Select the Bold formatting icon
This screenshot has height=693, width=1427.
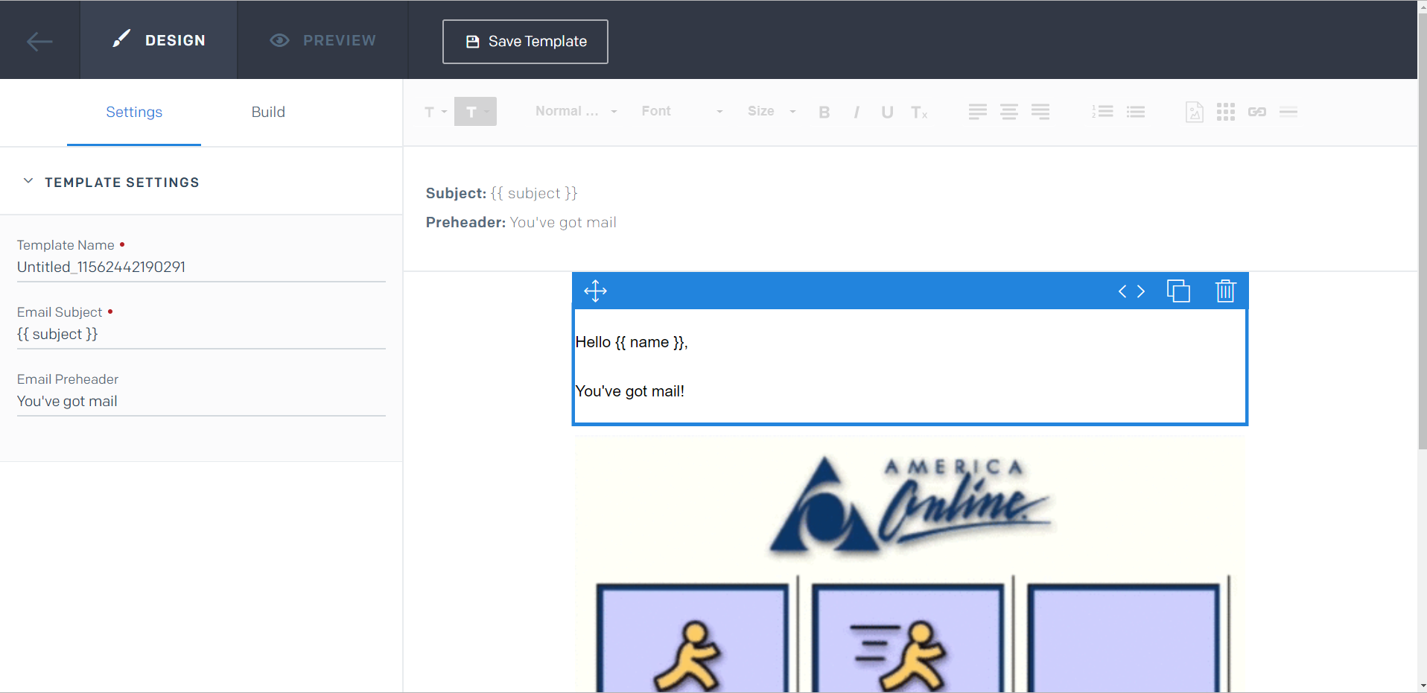pos(824,112)
